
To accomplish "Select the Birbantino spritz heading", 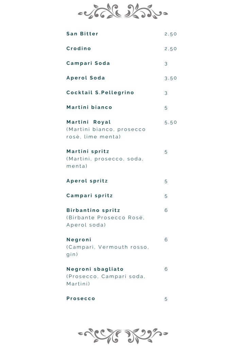I will (93, 210).
